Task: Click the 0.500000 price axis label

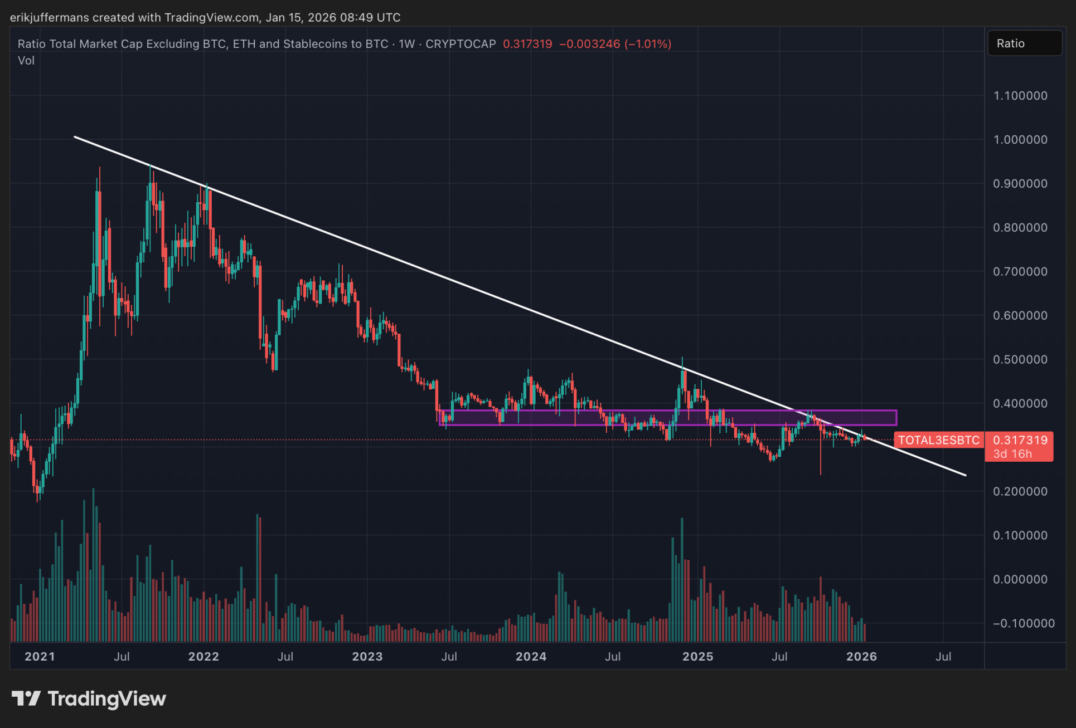Action: (1020, 359)
